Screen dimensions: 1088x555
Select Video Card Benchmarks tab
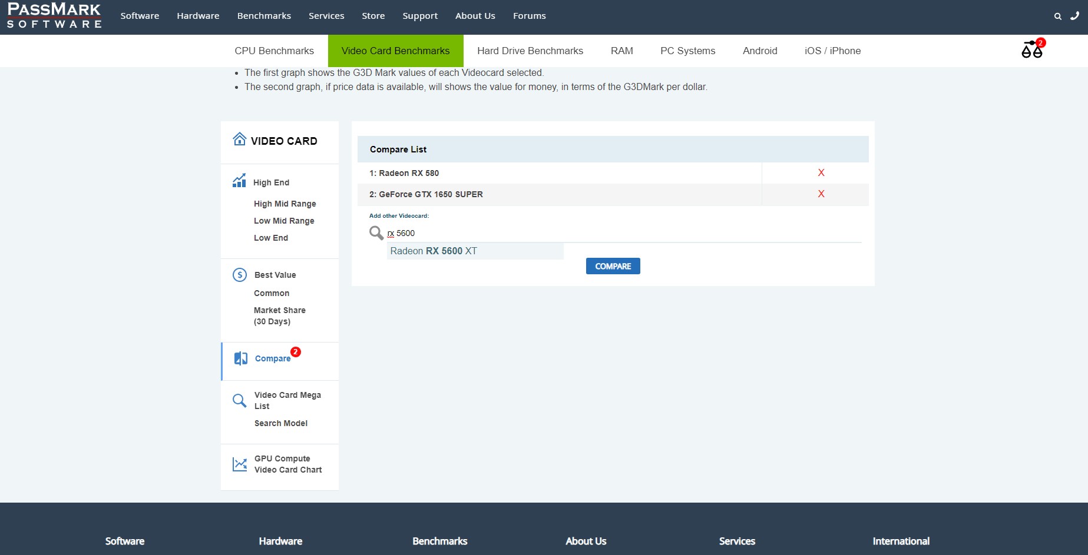point(396,51)
